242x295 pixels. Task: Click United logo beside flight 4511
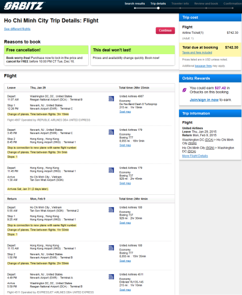coord(111,277)
